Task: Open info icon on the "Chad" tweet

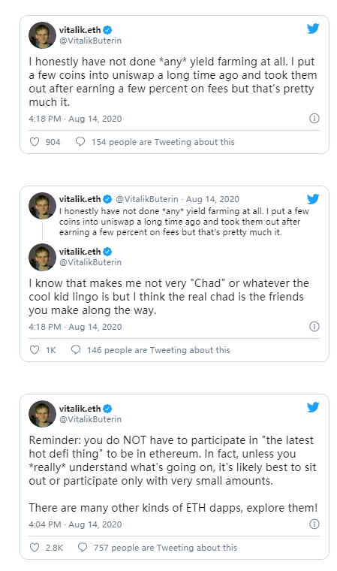Action: (314, 326)
